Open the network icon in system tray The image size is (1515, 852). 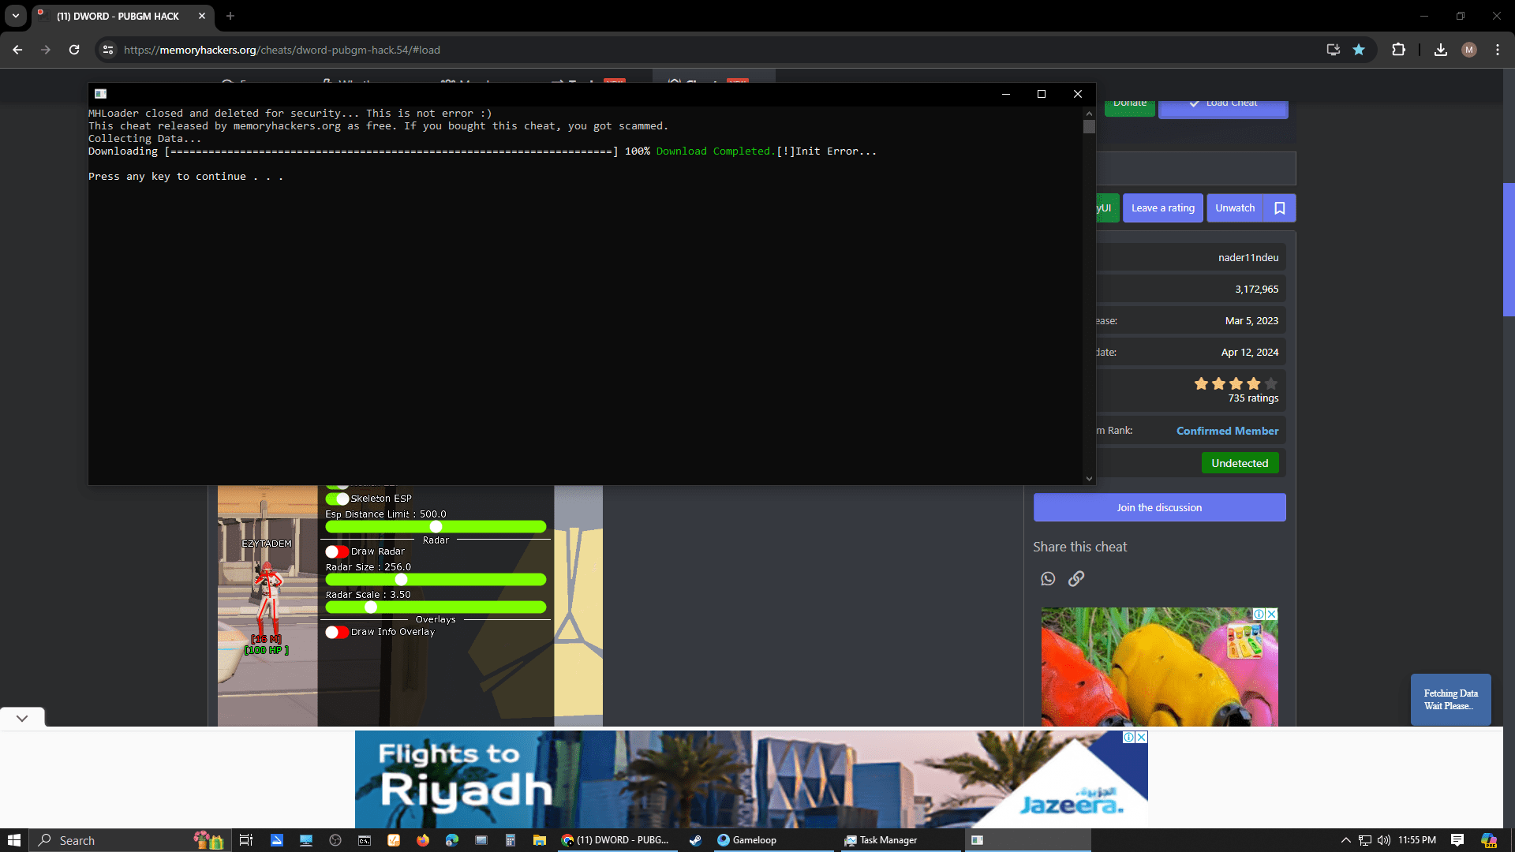click(1365, 840)
